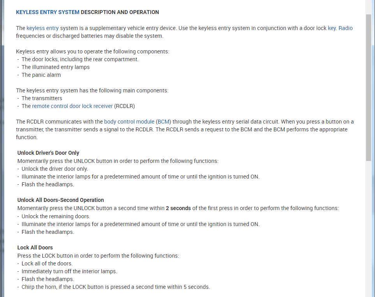Click the 'The panic alarm' list item
Screen dimensions: 375x297
41,75
